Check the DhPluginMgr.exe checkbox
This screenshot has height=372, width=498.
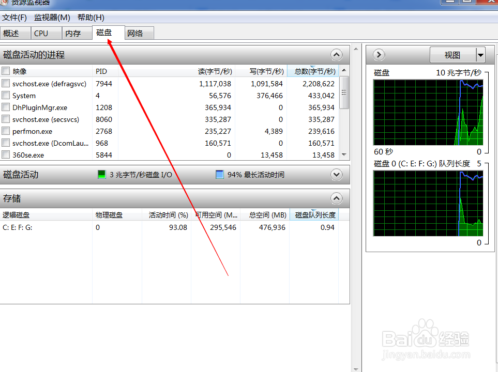pyautogui.click(x=5, y=107)
